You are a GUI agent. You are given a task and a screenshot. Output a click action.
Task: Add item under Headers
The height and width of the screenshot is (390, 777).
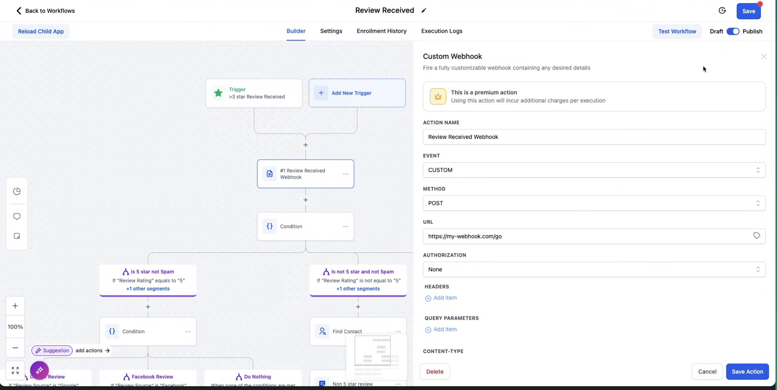(441, 298)
